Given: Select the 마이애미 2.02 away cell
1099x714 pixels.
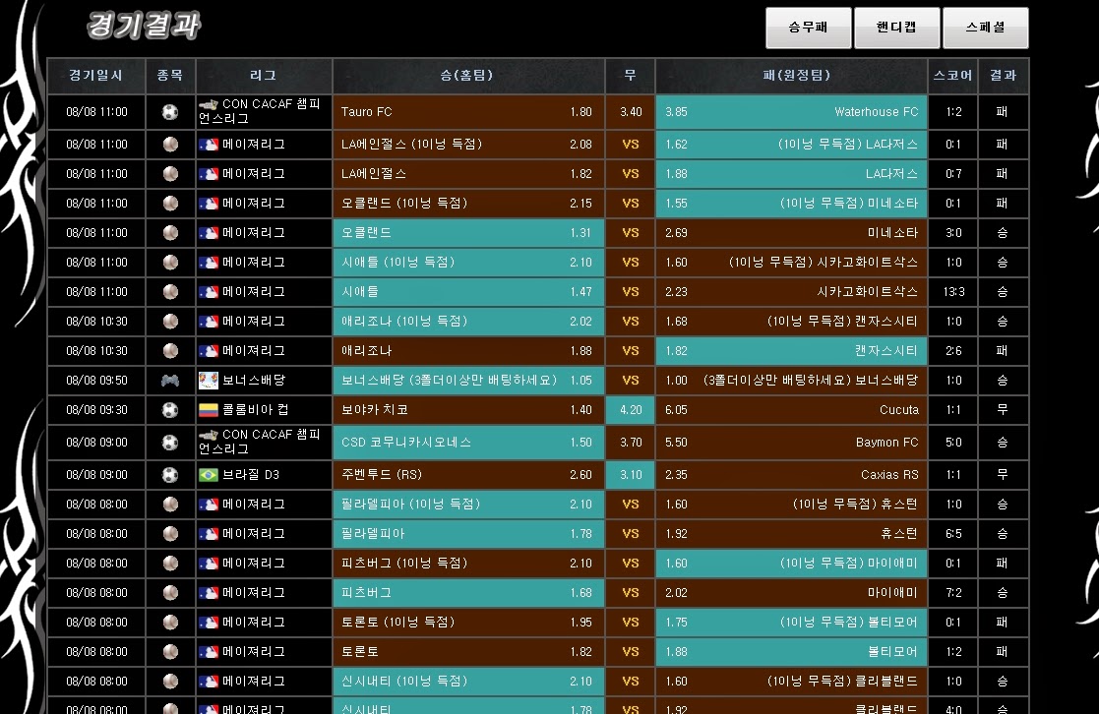Looking at the screenshot, I should point(791,593).
